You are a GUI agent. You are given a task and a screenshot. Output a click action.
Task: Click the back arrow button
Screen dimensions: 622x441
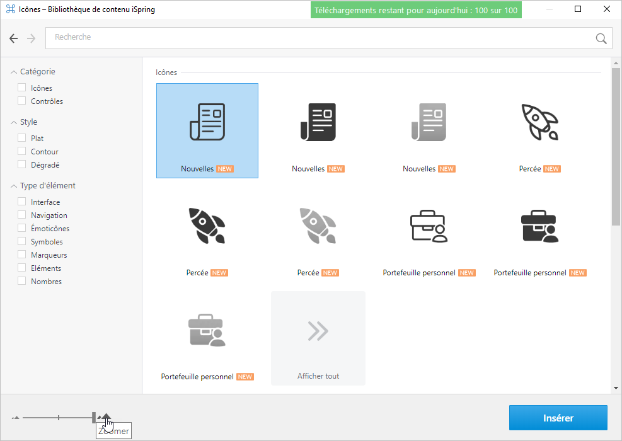[x=14, y=38]
